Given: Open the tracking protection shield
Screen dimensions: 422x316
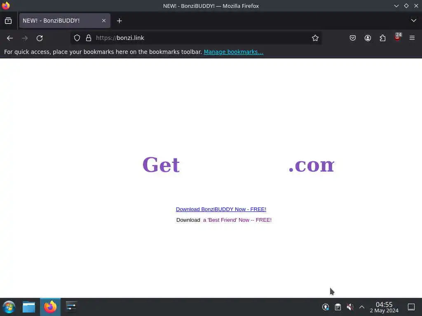Looking at the screenshot, I should (77, 38).
